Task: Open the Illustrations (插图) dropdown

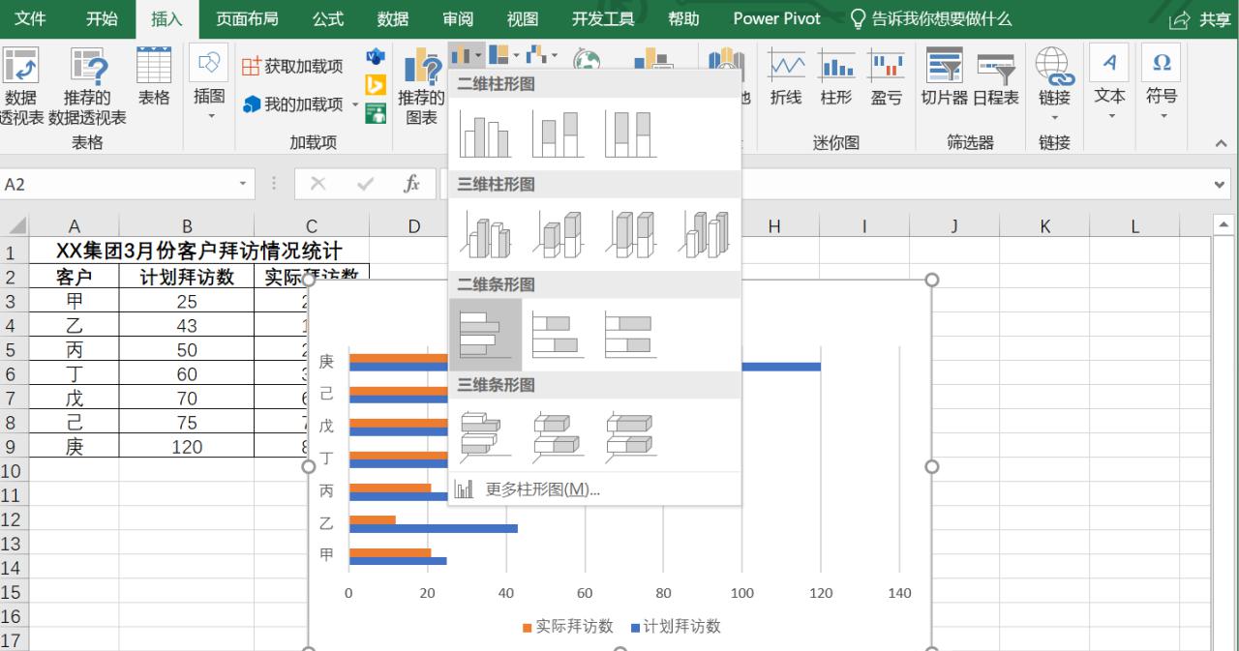Action: [209, 82]
